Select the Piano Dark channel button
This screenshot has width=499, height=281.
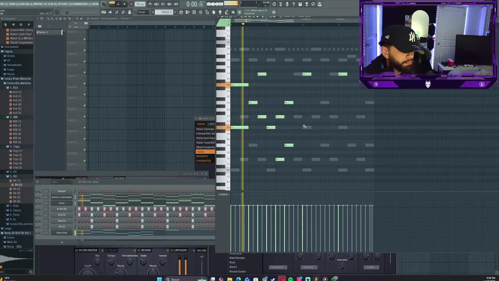[x=62, y=233]
